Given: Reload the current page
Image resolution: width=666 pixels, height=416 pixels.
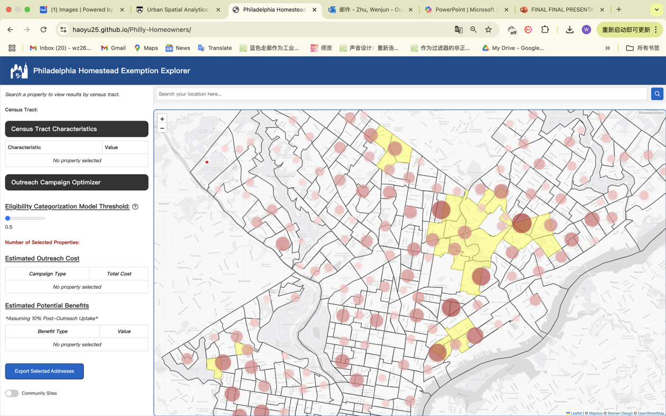Looking at the screenshot, I should (x=43, y=30).
